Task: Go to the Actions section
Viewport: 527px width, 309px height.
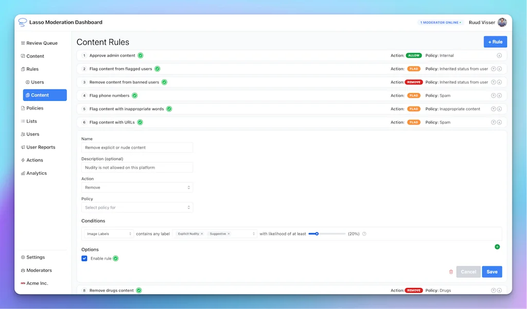Action: tap(34, 160)
